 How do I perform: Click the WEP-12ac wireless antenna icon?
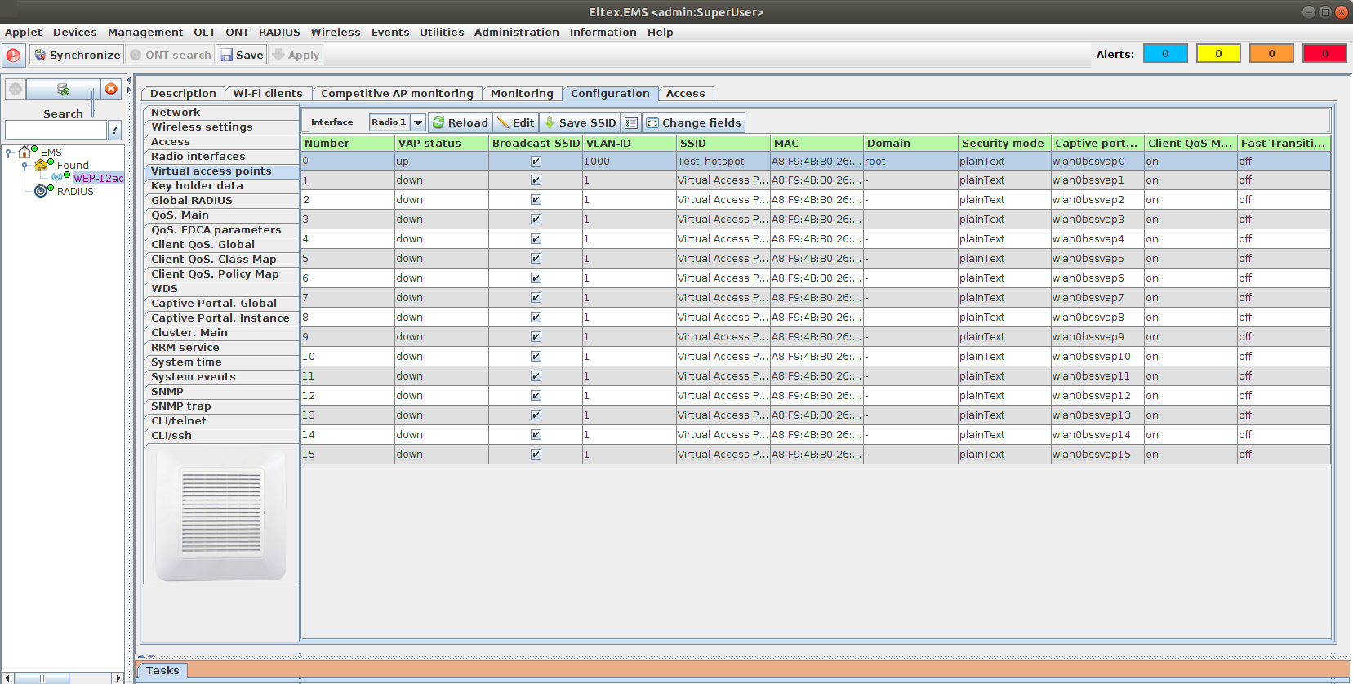pyautogui.click(x=57, y=178)
